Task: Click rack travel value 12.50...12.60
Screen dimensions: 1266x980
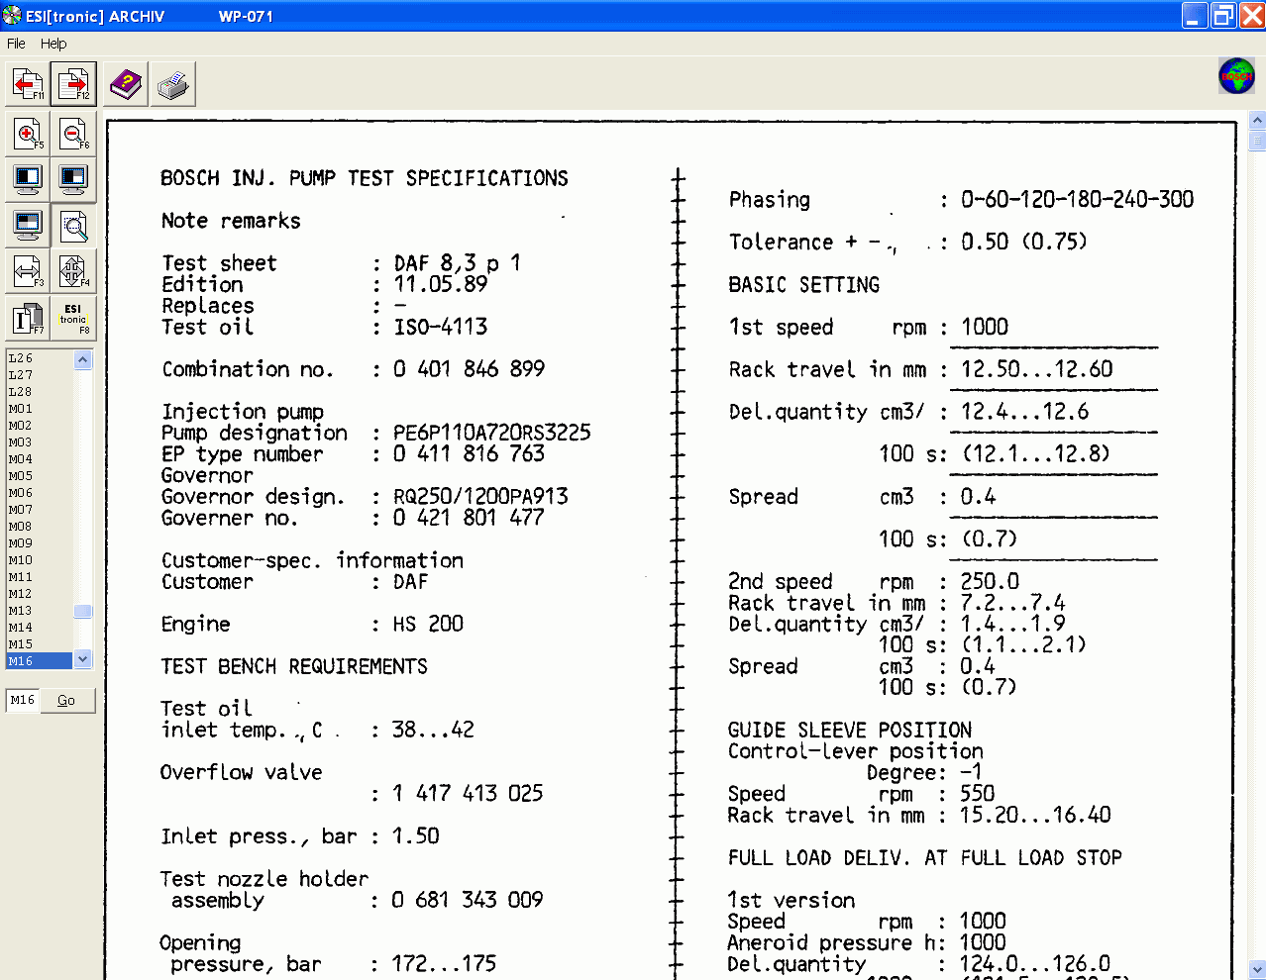Action: point(1037,369)
